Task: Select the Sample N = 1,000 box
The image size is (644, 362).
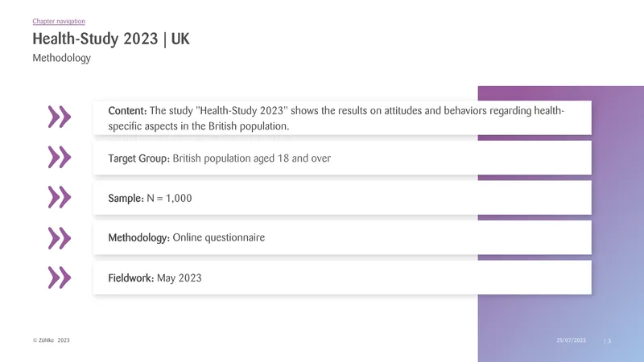Action: pos(342,197)
